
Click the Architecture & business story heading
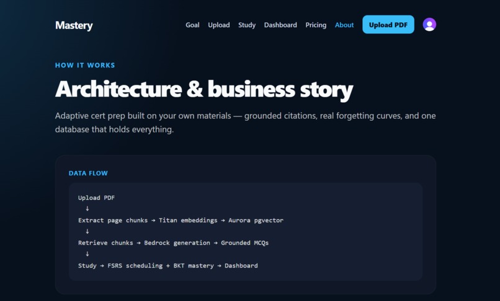(204, 89)
